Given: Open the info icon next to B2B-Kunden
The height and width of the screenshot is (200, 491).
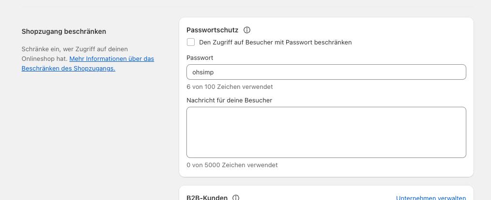Looking at the screenshot, I should coord(236,198).
